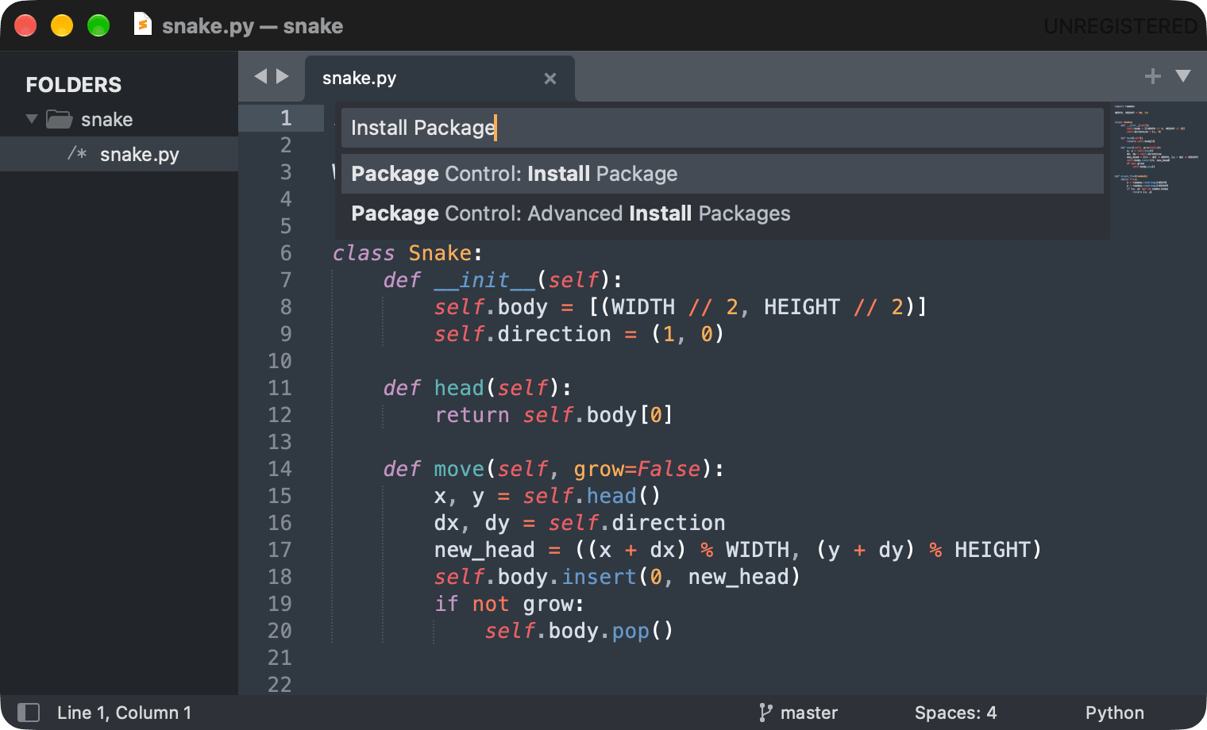Click the minimap code preview
This screenshot has height=730, width=1207.
tap(1156, 149)
